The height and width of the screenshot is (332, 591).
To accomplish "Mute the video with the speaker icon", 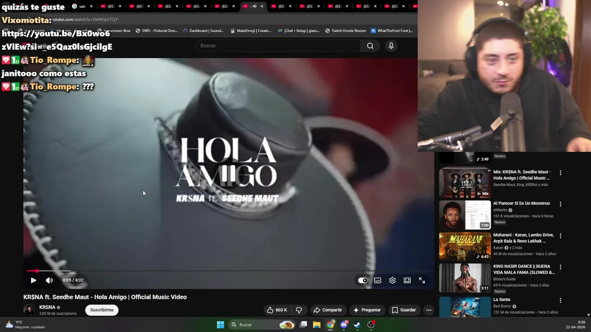I will pyautogui.click(x=49, y=280).
